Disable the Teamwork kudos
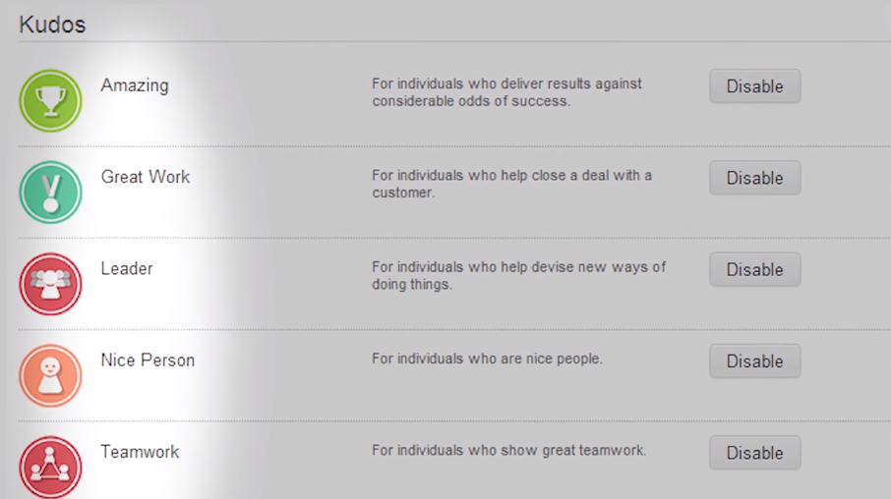 754,453
